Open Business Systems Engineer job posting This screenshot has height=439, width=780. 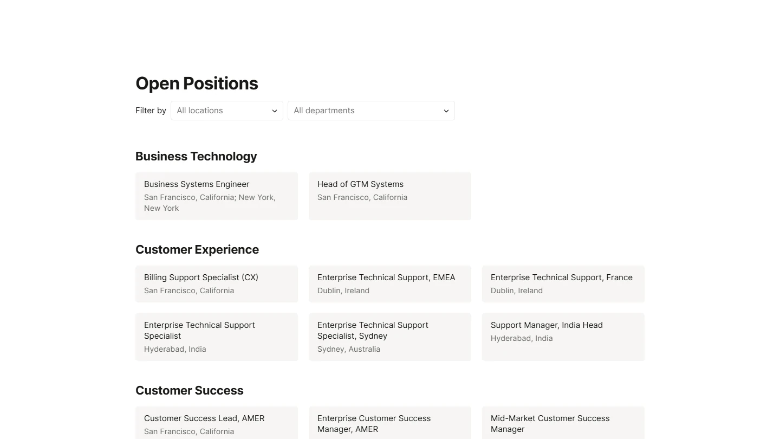click(x=216, y=196)
